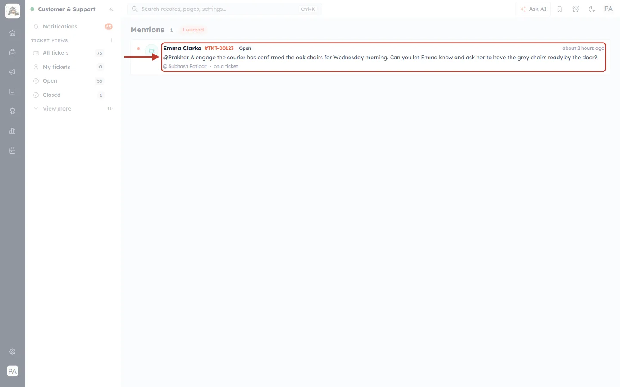The height and width of the screenshot is (387, 620).
Task: Click the Subhash Patidar author name
Action: [x=187, y=67]
